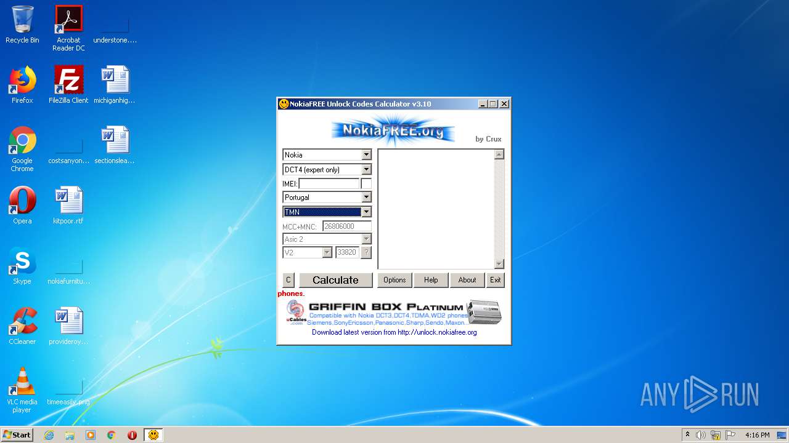The width and height of the screenshot is (789, 443).
Task: Open the unlock.nokiafree.org download link
Action: tap(394, 332)
